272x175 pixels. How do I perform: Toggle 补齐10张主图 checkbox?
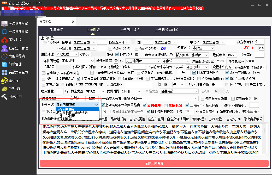[x=117, y=54]
